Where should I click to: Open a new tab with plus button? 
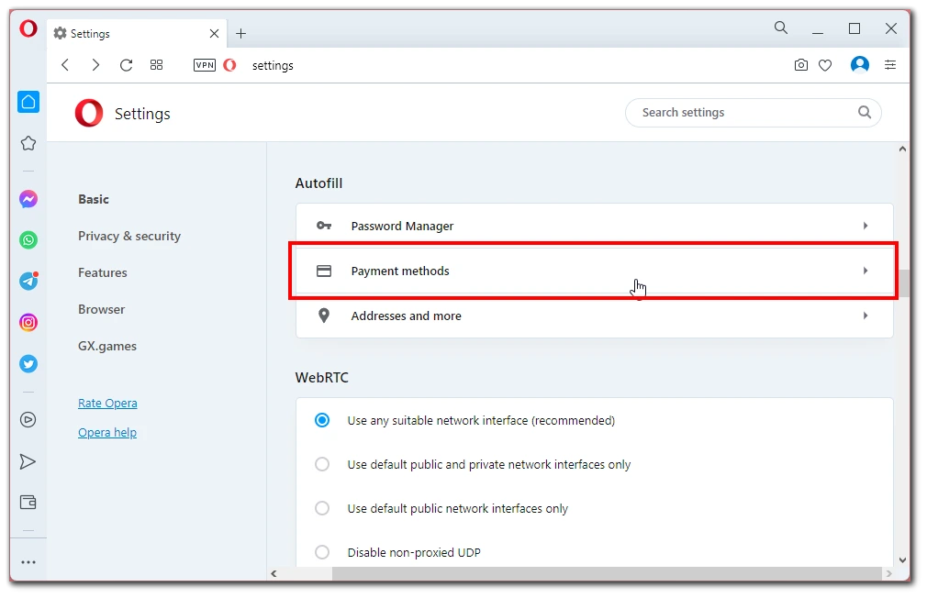click(240, 34)
